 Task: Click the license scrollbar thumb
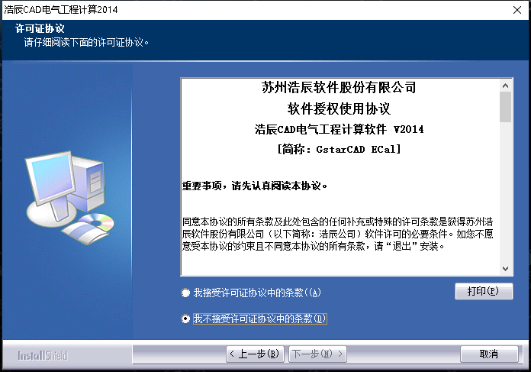(x=506, y=107)
